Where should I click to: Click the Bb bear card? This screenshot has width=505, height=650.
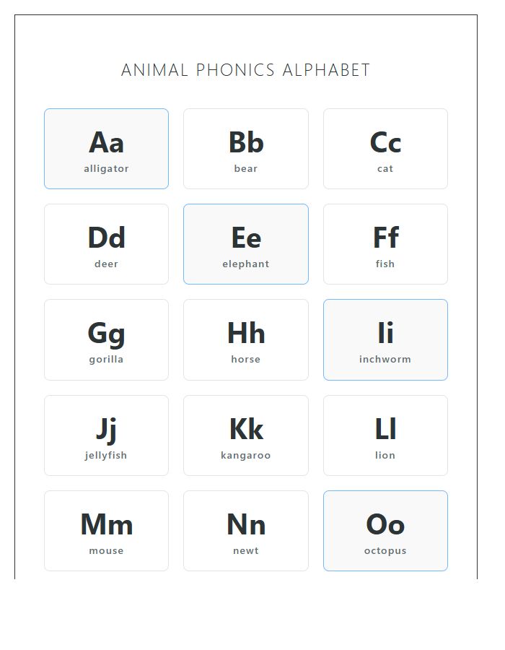pyautogui.click(x=246, y=148)
